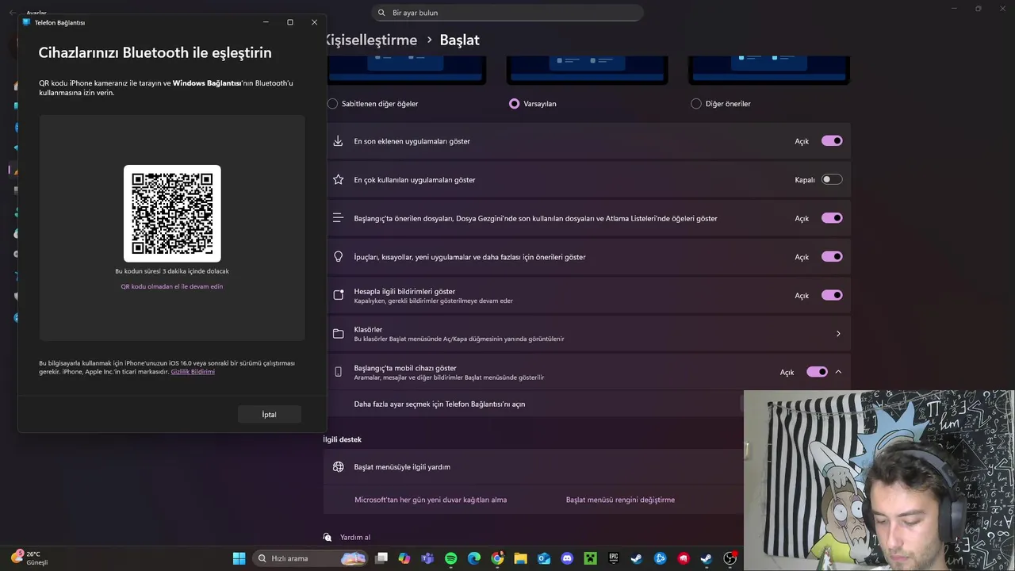Click 'Daha fazla ayar seçmek için Telefon Bağlantısı'nı açın'

439,404
